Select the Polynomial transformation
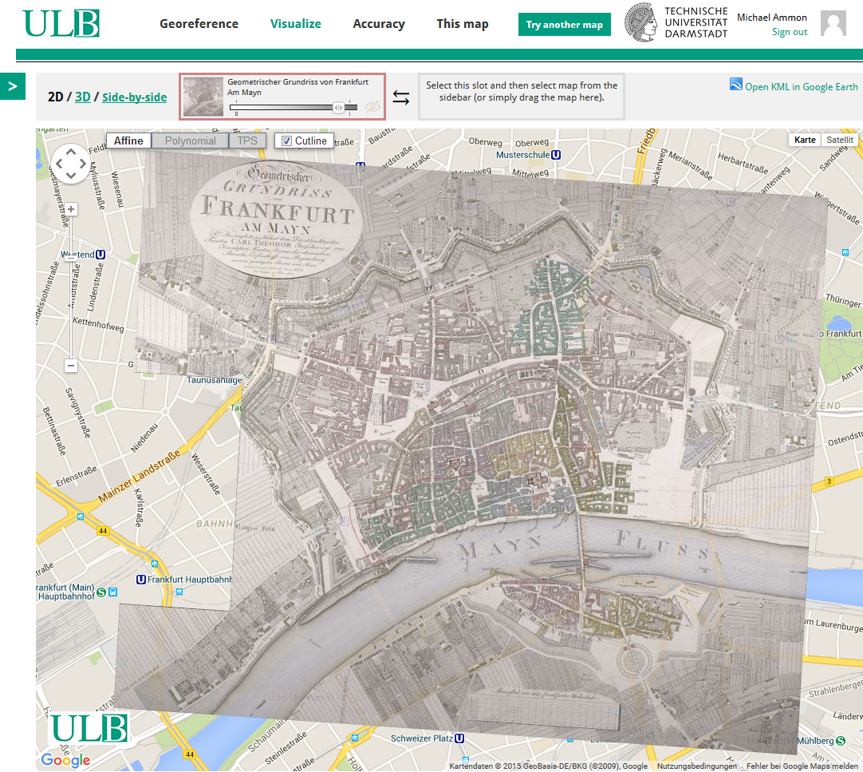Screen dimensions: 863x772 click(191, 141)
